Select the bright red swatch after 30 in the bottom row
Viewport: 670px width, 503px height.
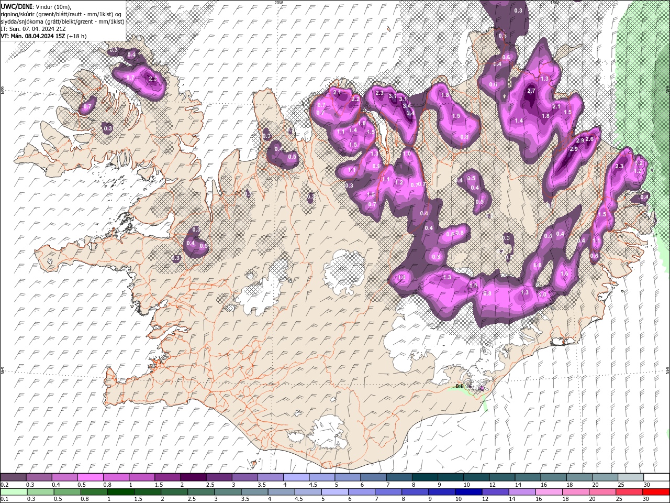tap(656, 492)
